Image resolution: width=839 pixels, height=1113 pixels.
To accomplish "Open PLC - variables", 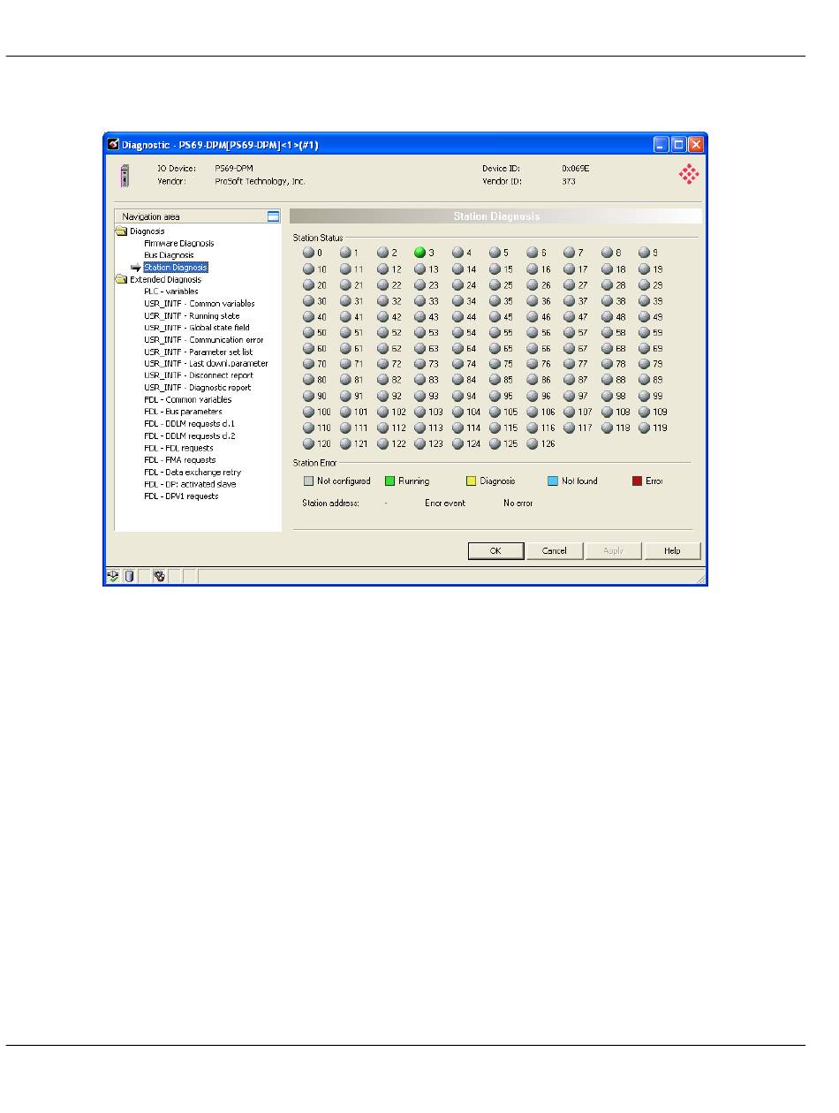I will click(x=171, y=291).
